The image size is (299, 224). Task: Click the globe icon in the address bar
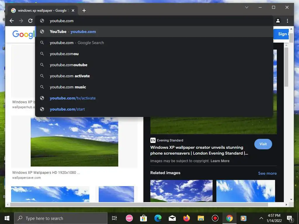coord(42,21)
